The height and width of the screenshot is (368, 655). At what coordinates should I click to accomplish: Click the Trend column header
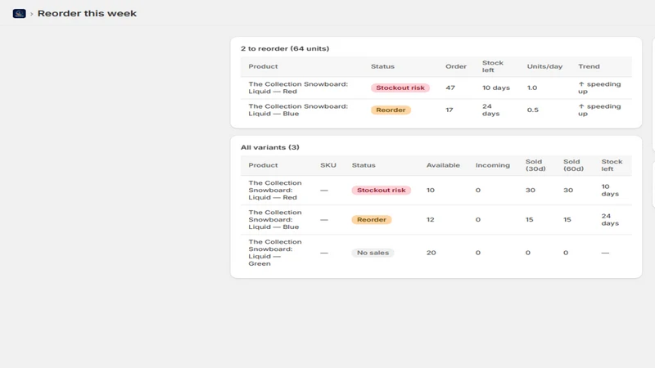tap(589, 66)
